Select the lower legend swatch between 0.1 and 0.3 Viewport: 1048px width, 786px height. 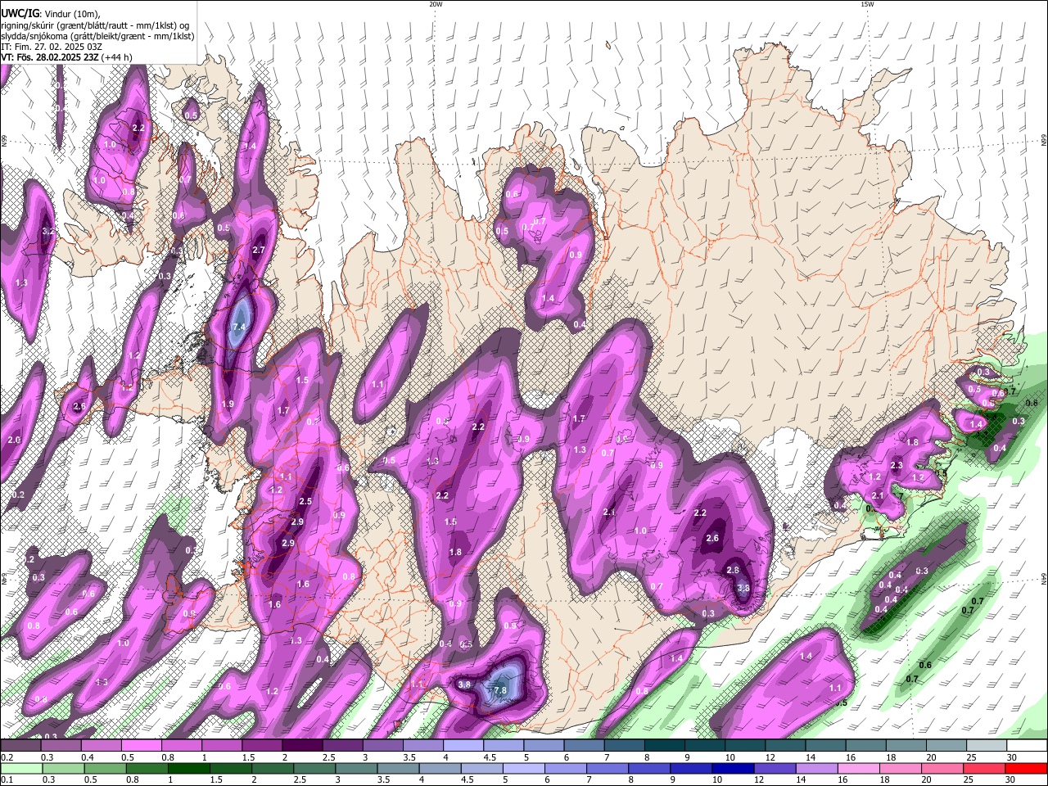(x=20, y=769)
